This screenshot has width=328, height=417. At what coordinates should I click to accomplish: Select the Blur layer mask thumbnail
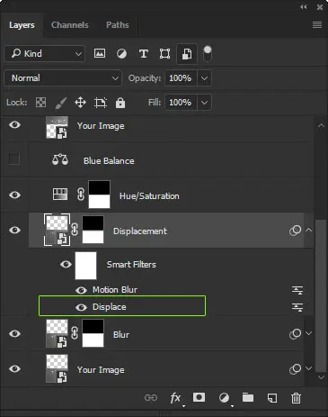(x=93, y=333)
